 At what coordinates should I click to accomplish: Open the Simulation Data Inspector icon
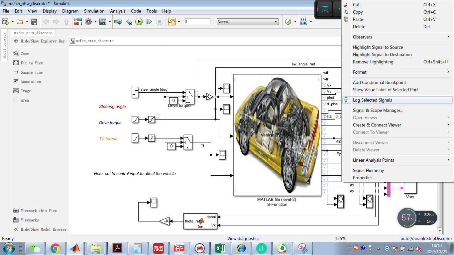[x=172, y=22]
